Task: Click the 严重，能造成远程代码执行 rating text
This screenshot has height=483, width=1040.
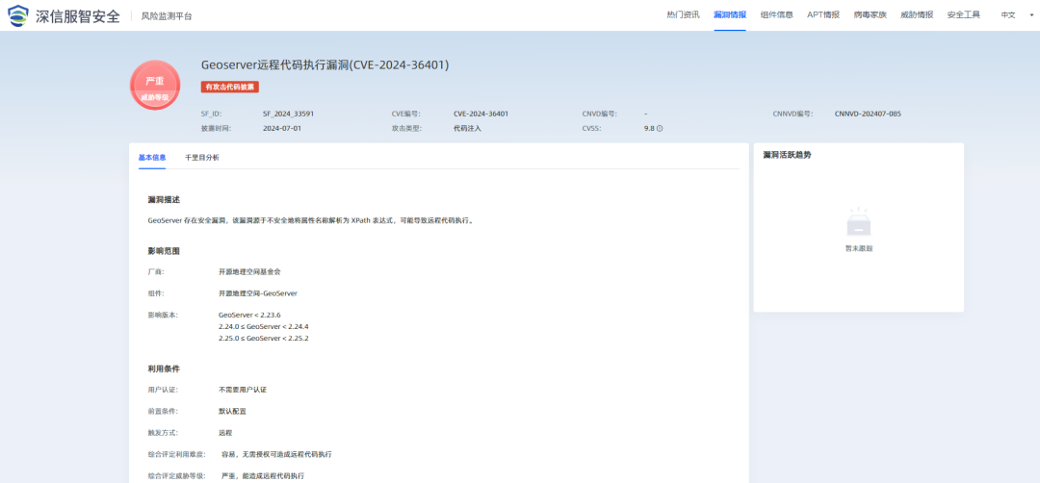Action: [x=263, y=475]
